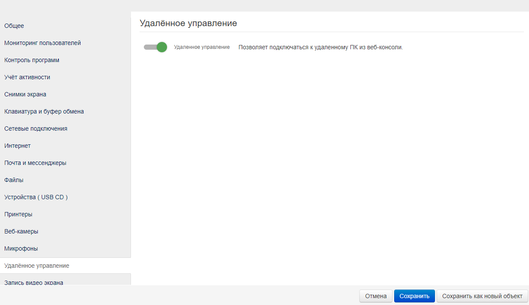Open Запись видео экрана section

point(33,282)
